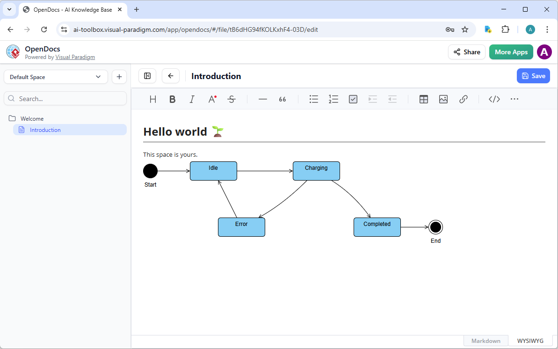558x349 pixels.
Task: Select the Introduction page in the sidebar
Action: coord(45,130)
